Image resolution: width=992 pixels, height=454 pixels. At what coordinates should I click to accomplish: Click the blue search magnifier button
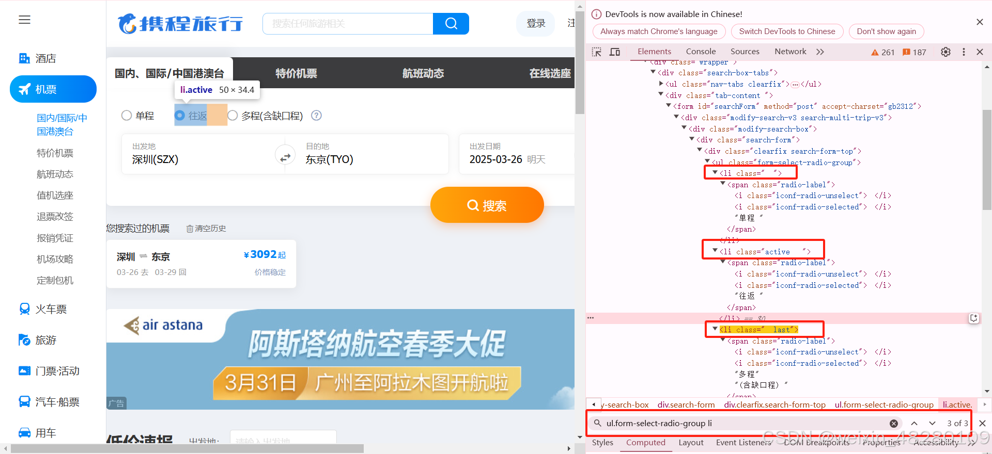click(451, 24)
